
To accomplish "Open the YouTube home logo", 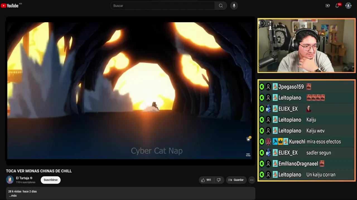I will (x=10, y=6).
